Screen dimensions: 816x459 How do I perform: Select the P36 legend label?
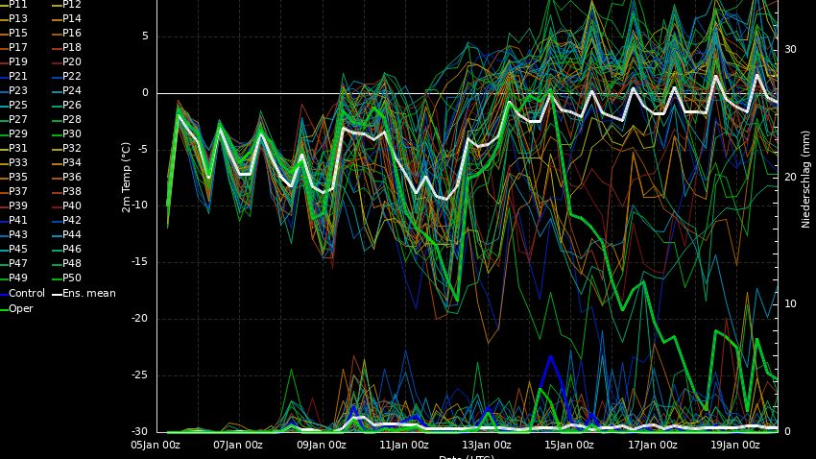[x=72, y=177]
